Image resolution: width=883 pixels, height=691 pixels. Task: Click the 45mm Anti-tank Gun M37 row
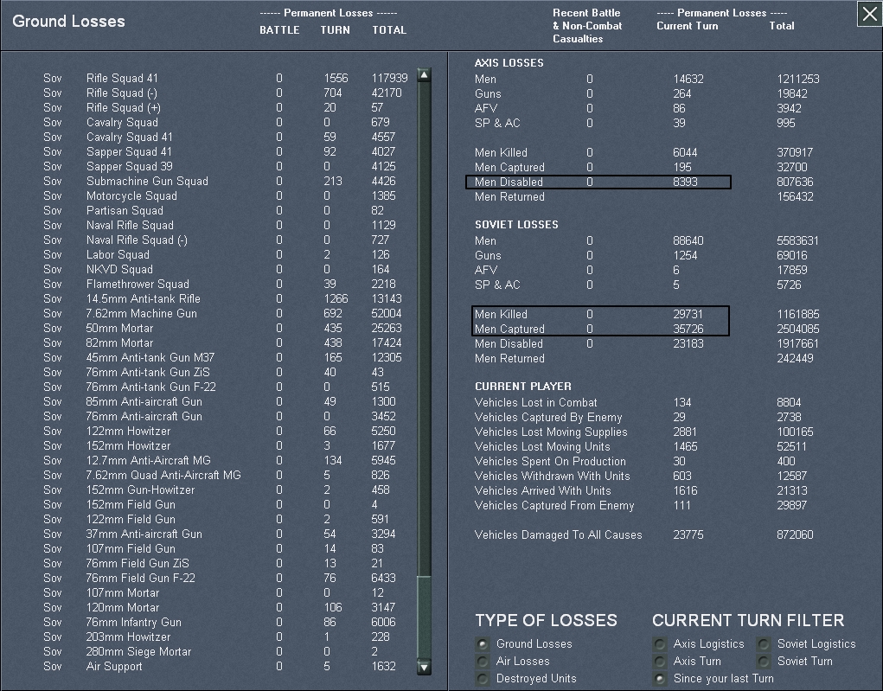point(225,357)
